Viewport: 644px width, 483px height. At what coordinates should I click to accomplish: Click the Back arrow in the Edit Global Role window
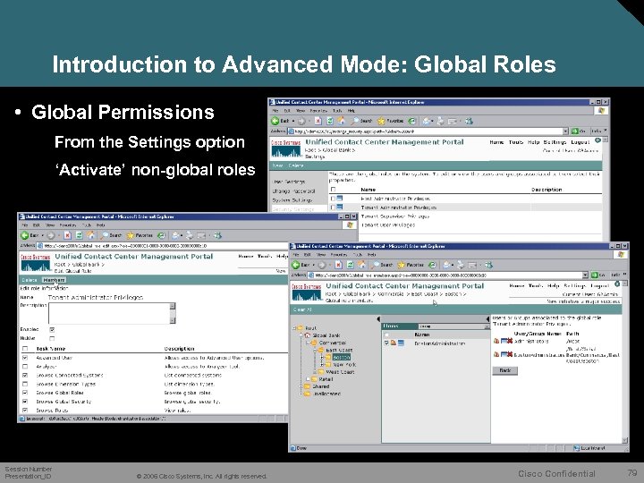point(25,235)
